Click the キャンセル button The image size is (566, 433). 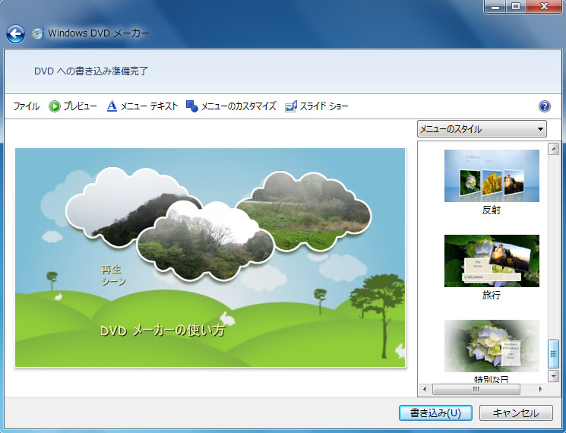click(x=516, y=413)
